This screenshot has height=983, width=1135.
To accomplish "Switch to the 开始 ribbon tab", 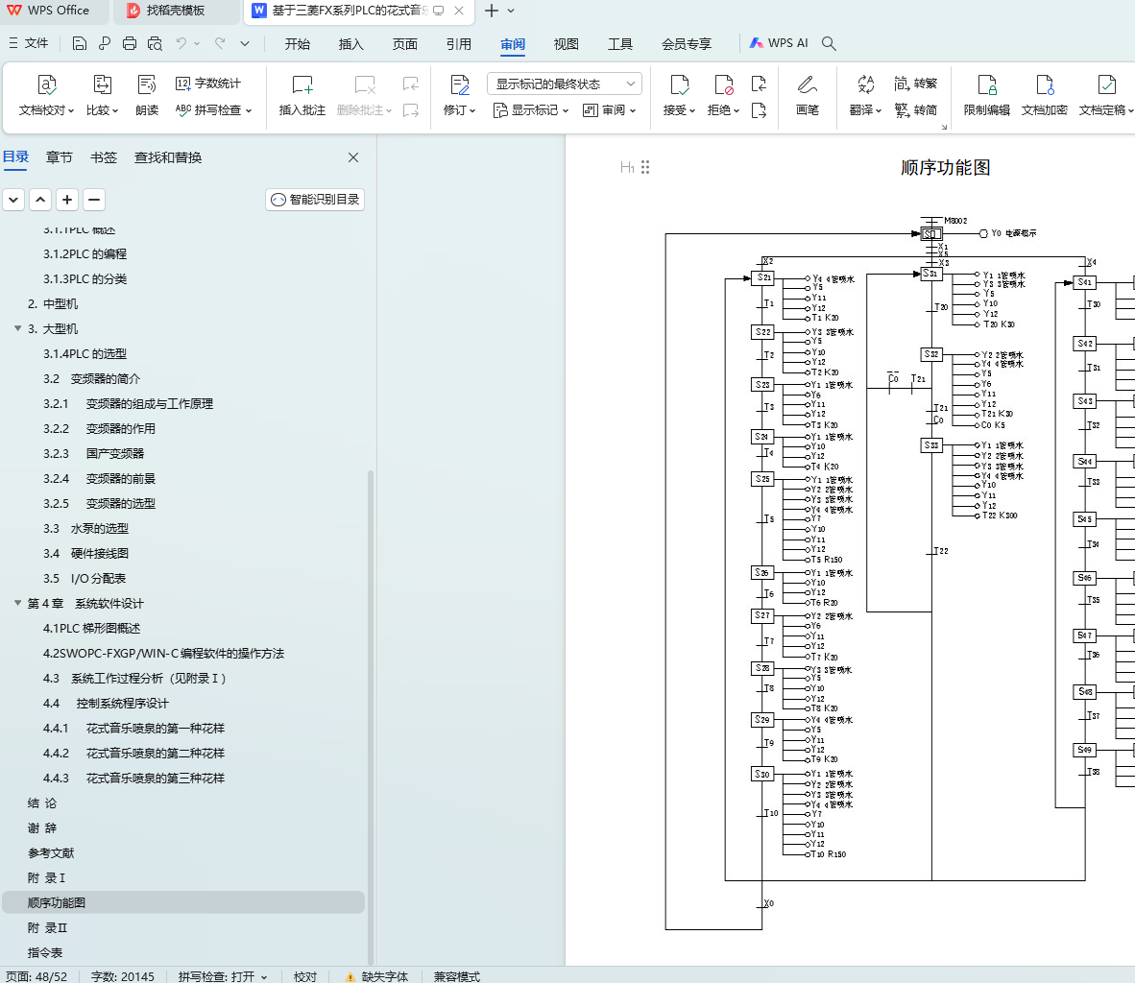I will 298,44.
